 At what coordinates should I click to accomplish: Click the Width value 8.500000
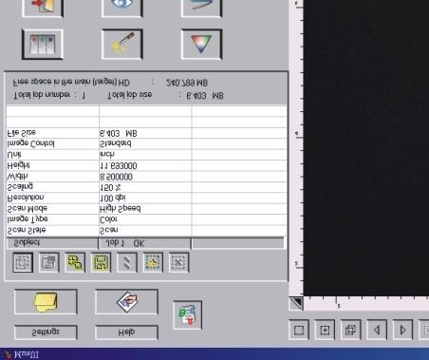click(x=116, y=177)
